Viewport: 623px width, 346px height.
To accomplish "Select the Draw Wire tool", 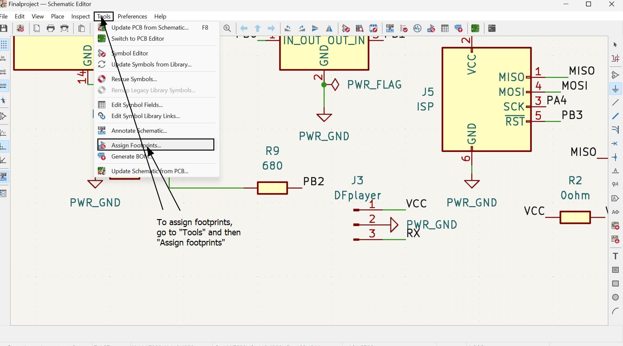I will [x=616, y=102].
